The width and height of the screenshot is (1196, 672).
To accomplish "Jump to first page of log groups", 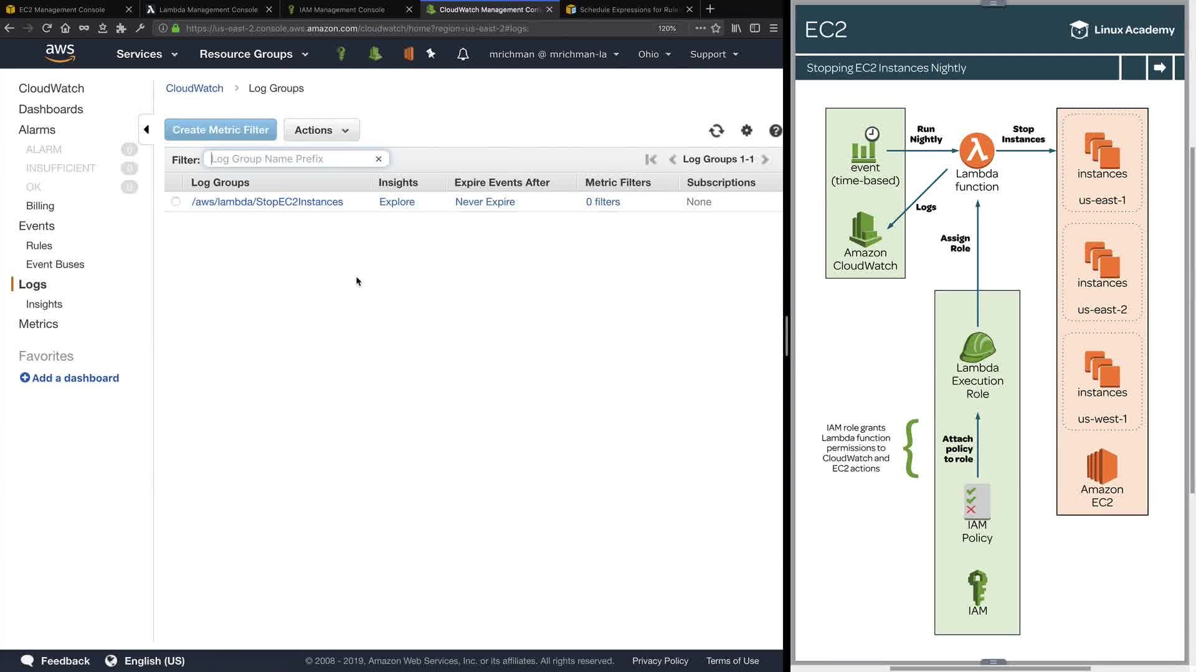I will coord(651,159).
